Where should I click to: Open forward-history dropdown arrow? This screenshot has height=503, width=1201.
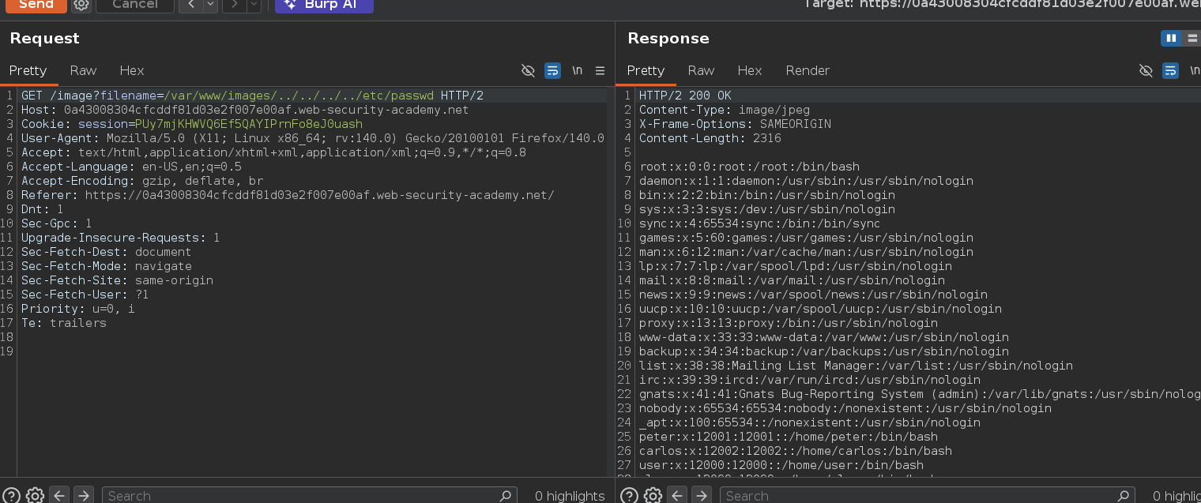(254, 5)
